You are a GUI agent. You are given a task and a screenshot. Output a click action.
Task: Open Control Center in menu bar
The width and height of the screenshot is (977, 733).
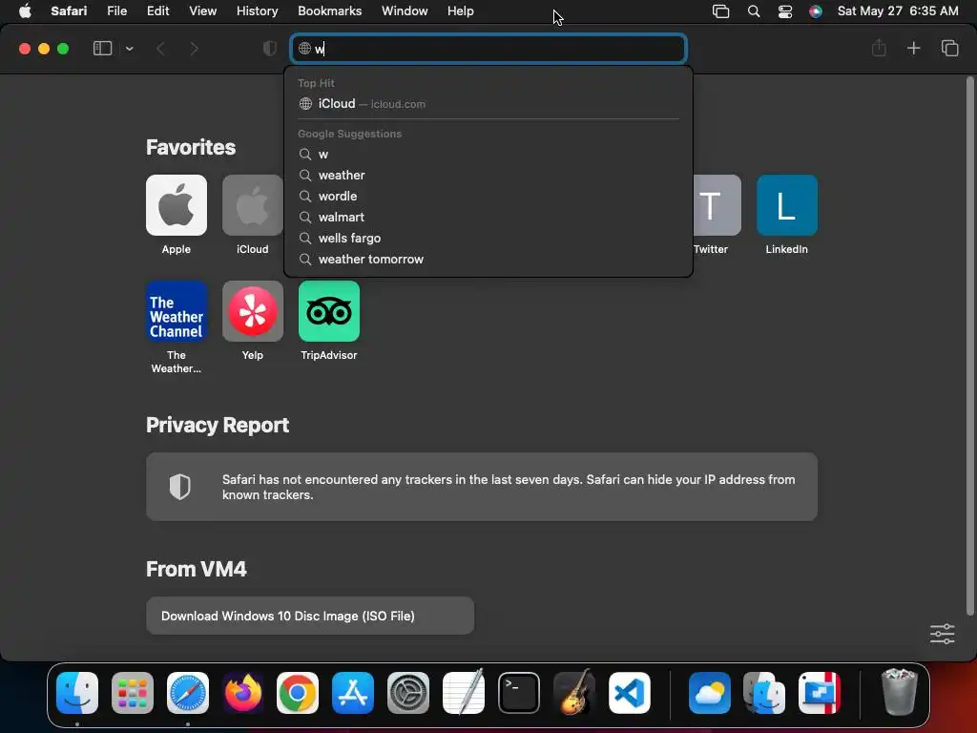click(x=785, y=11)
